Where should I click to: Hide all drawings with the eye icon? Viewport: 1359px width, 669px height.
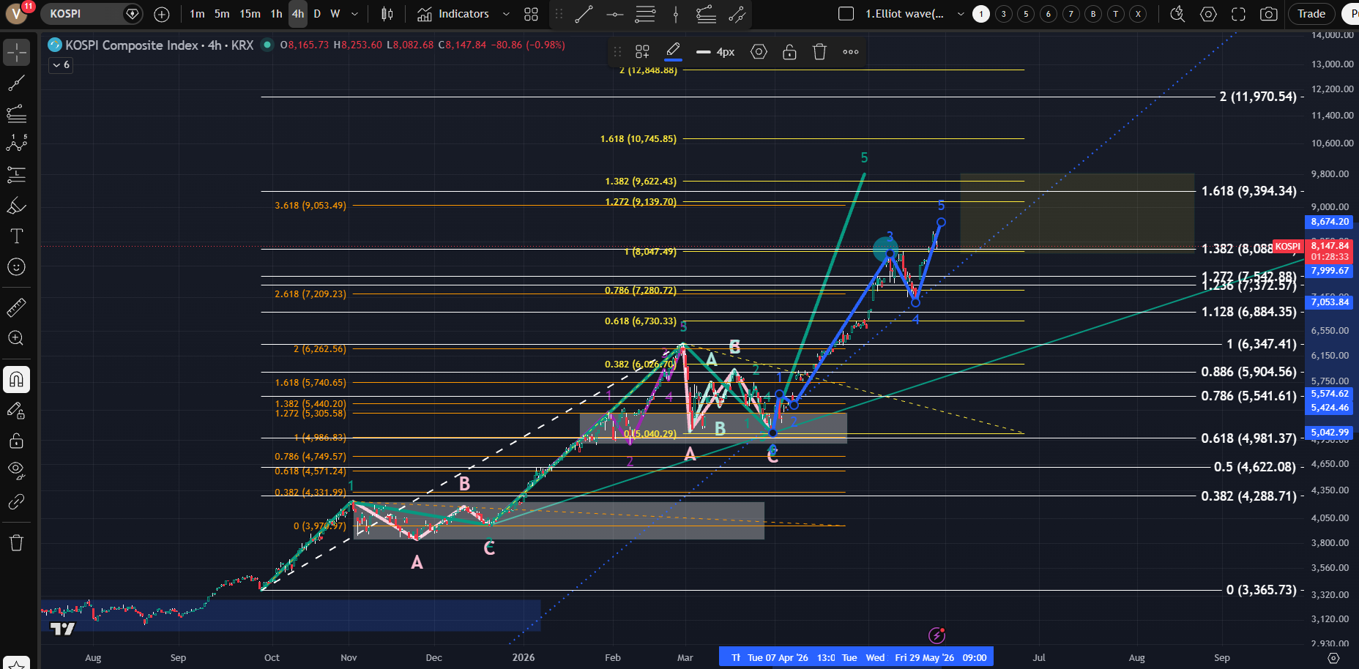(x=16, y=470)
